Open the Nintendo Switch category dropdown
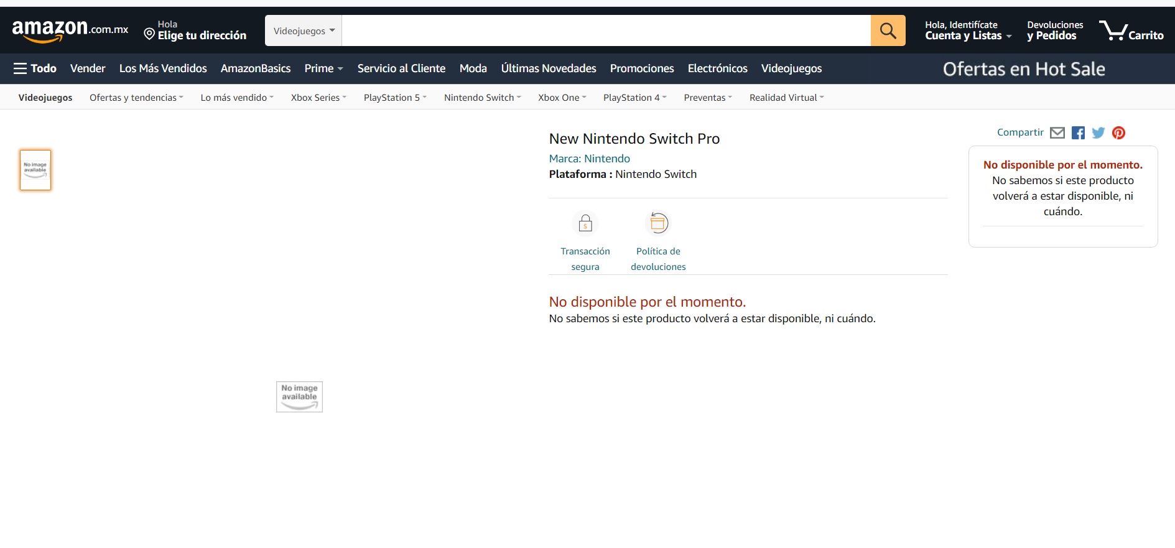 pyautogui.click(x=482, y=98)
